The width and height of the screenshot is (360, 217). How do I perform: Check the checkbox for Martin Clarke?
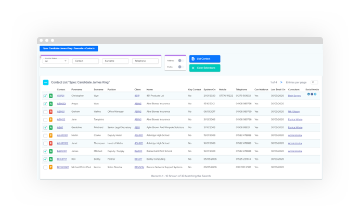click(45, 135)
